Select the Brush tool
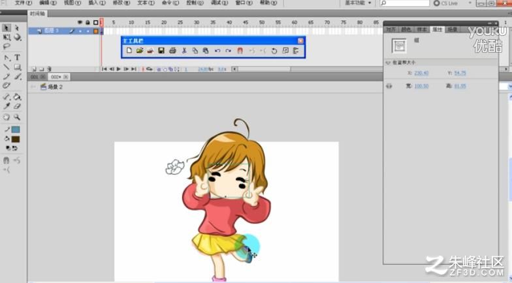 click(x=17, y=77)
